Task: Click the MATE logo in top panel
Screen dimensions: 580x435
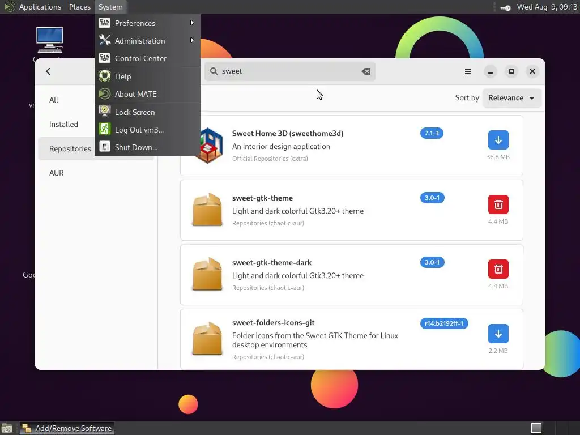Action: [x=9, y=7]
